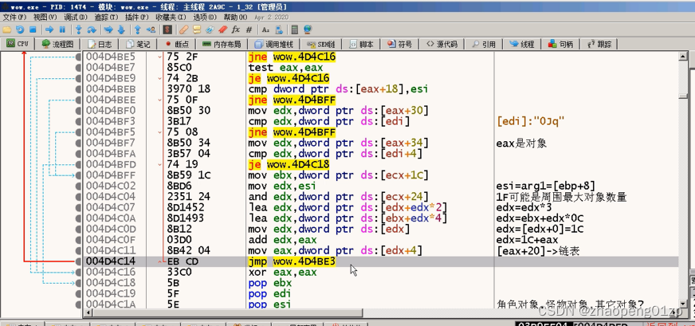Find intermodular calls icon

click(279, 29)
